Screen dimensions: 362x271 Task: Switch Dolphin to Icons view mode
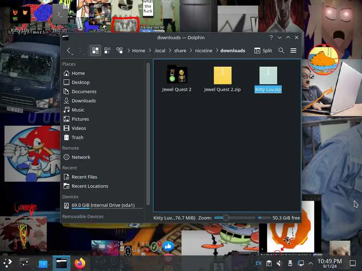pyautogui.click(x=95, y=50)
